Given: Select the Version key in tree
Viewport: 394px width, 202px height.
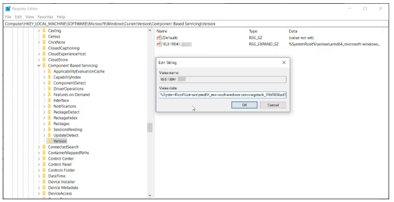Looking at the screenshot, I should coord(60,141).
